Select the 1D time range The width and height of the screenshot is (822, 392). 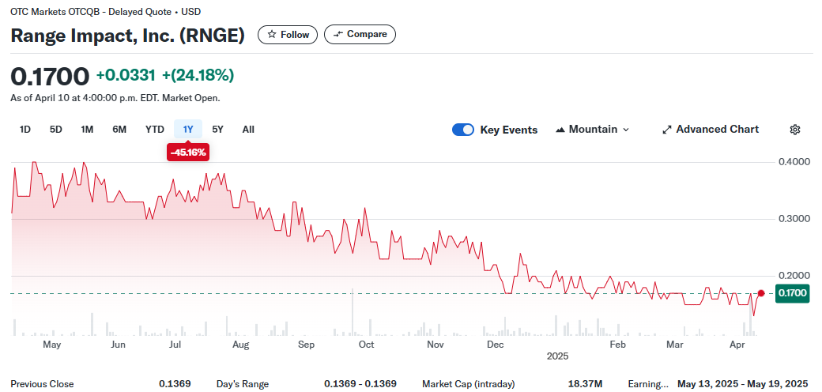(x=25, y=130)
